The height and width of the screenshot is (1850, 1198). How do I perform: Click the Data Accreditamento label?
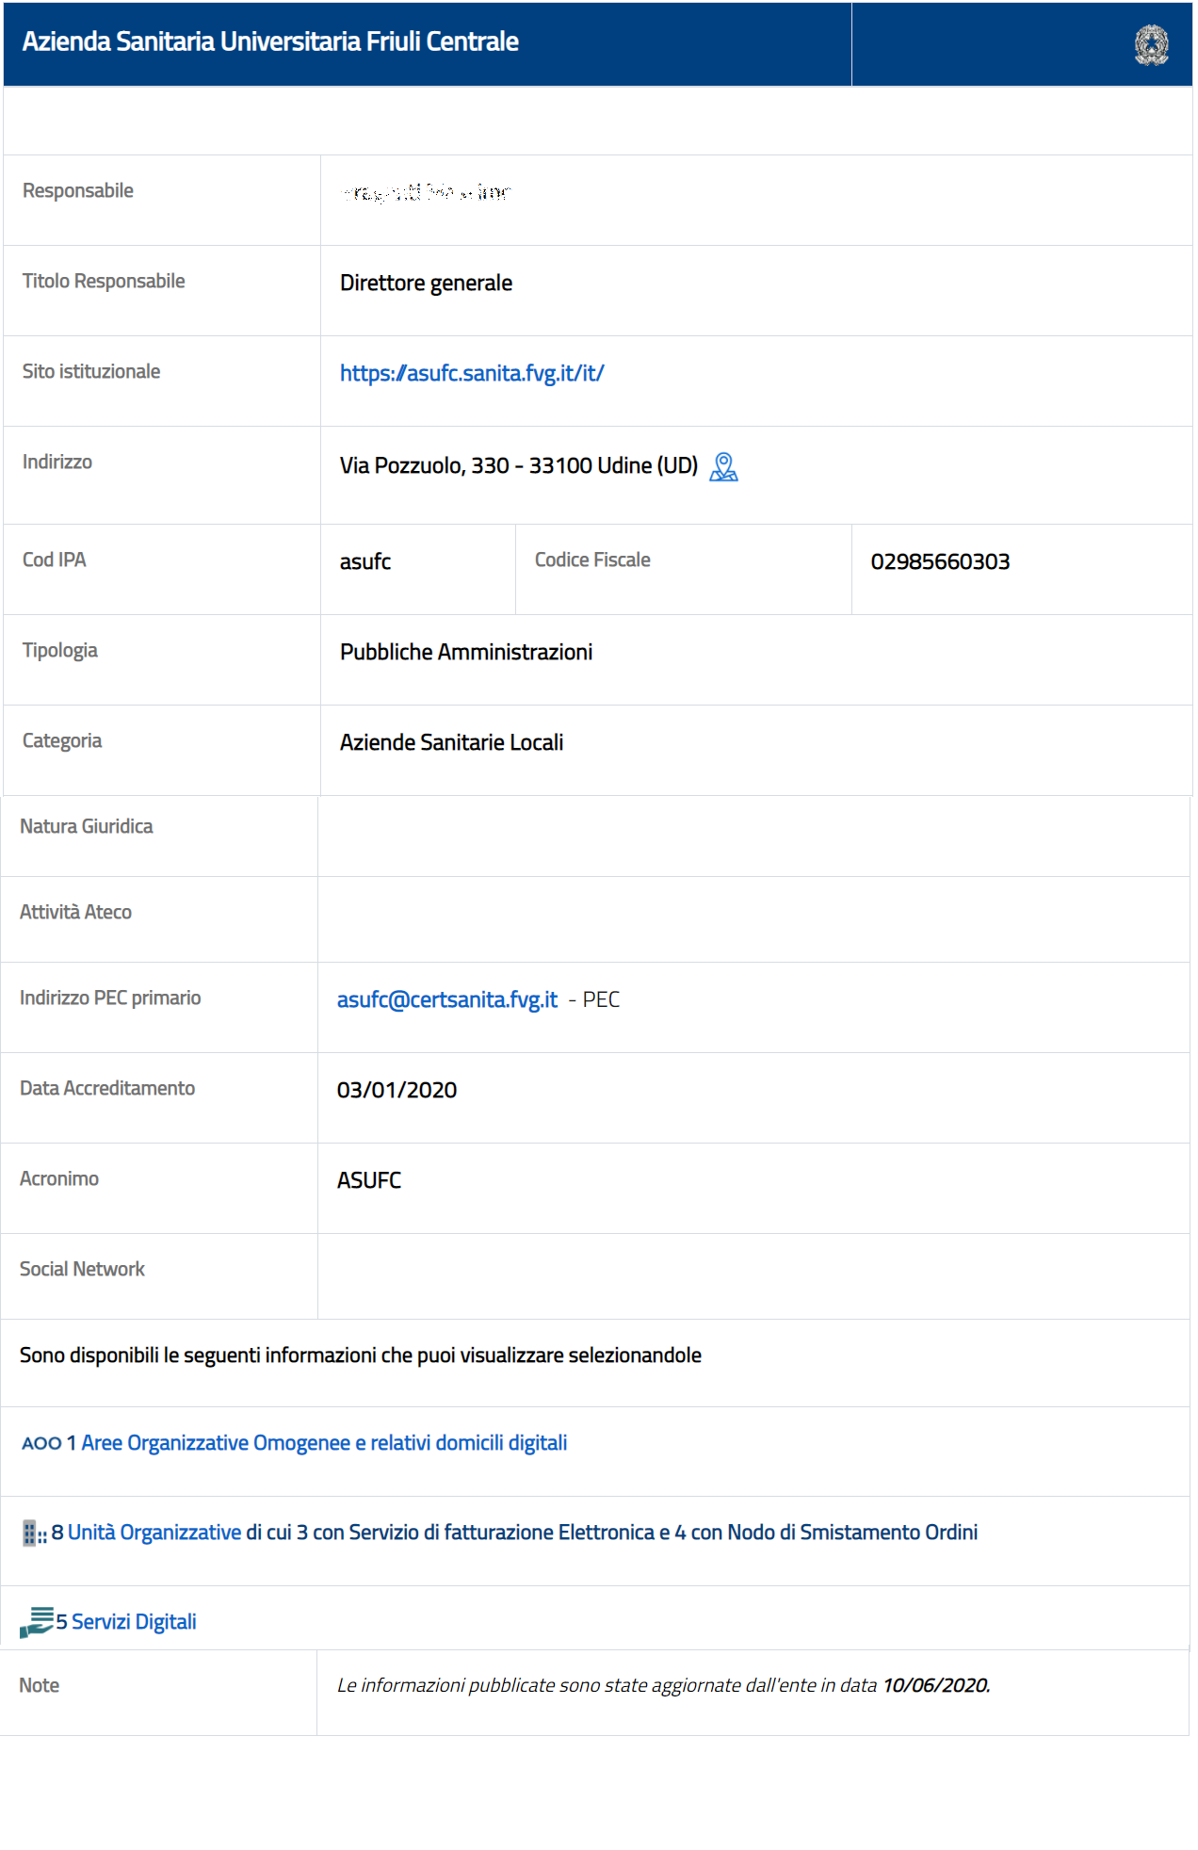point(107,1088)
